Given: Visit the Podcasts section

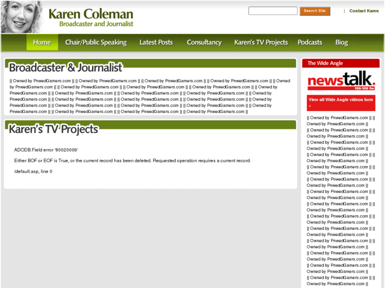Looking at the screenshot, I should click(x=310, y=42).
